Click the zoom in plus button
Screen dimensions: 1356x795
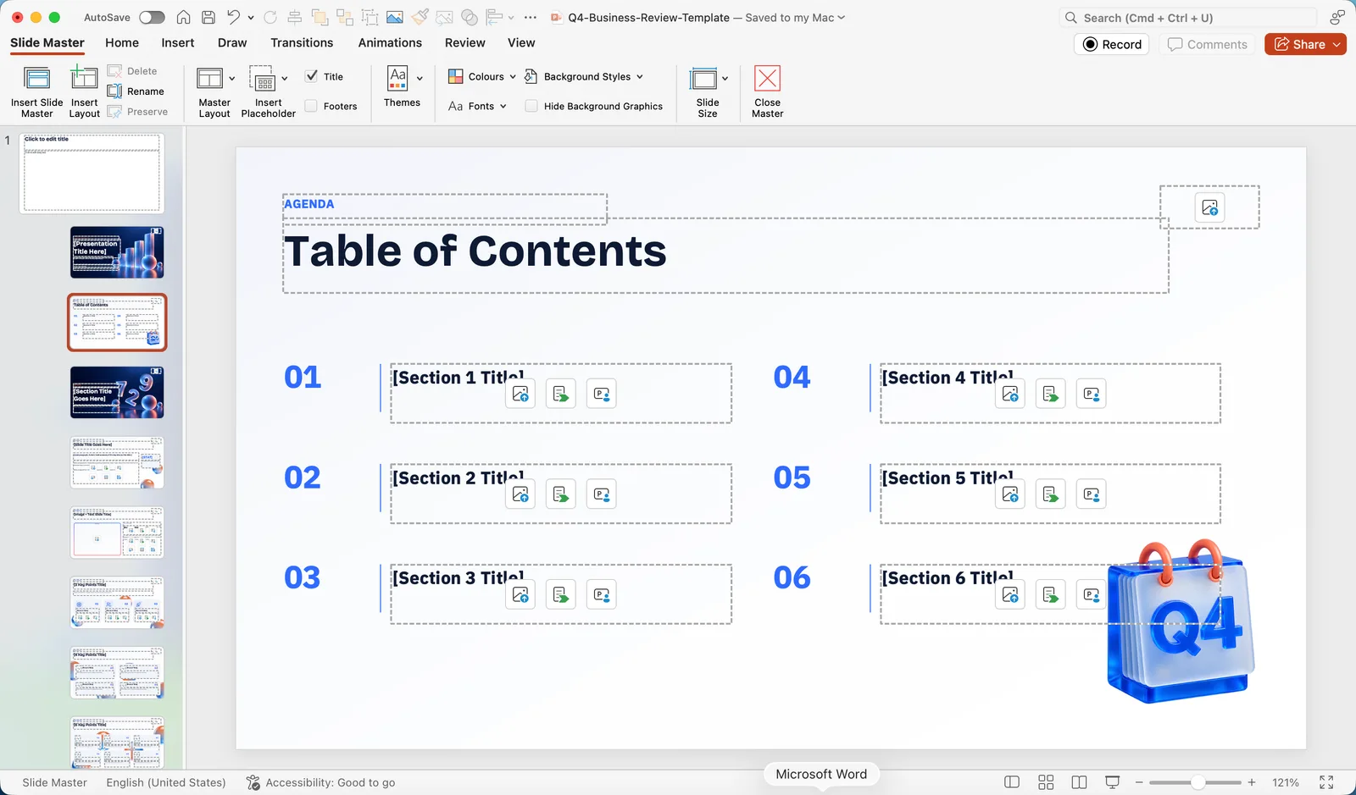(x=1252, y=782)
